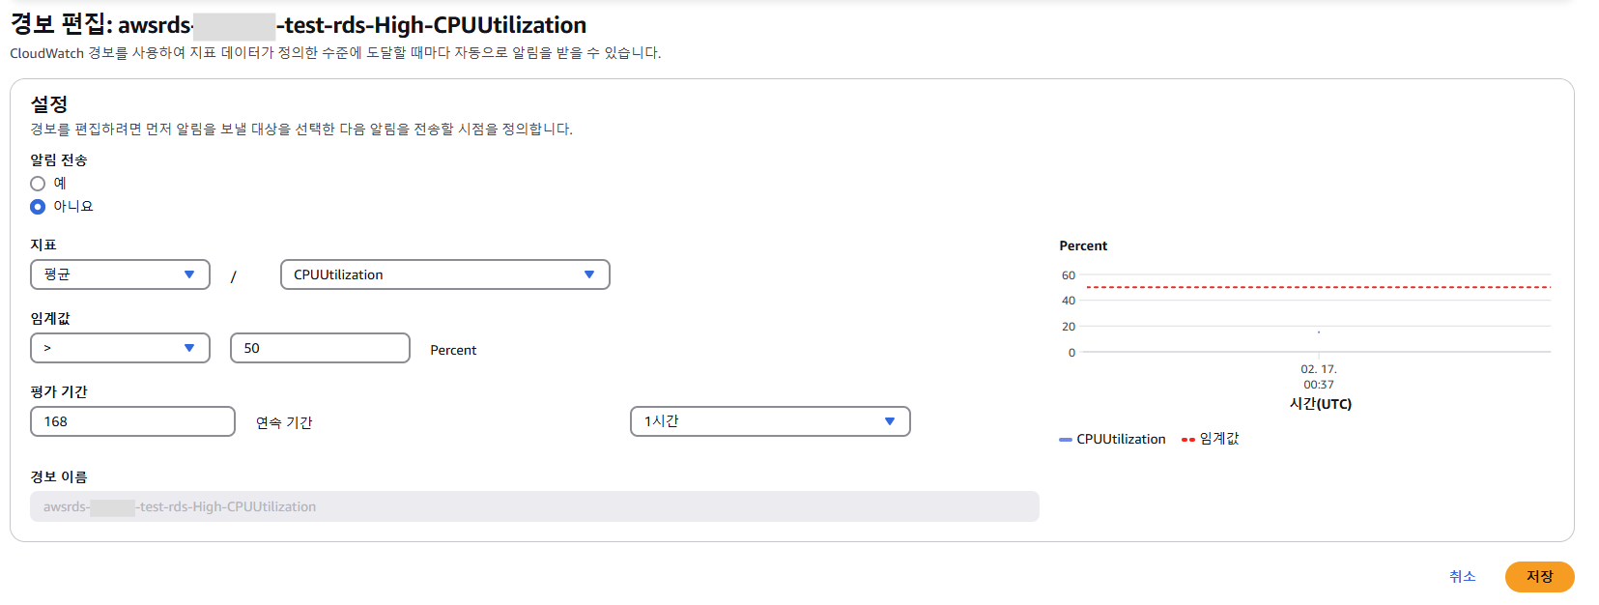The image size is (1599, 605).
Task: Click the CPUUtilization legend text
Action: click(1121, 439)
